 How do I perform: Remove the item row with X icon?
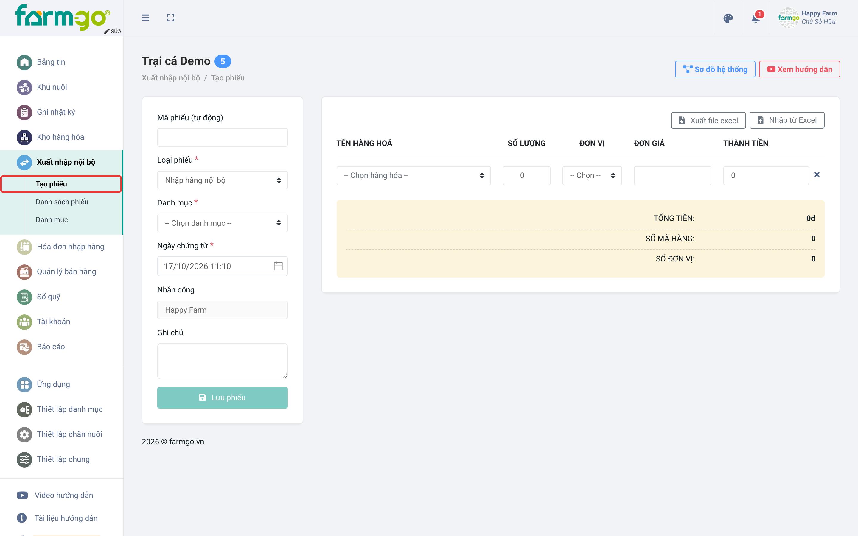point(817,175)
